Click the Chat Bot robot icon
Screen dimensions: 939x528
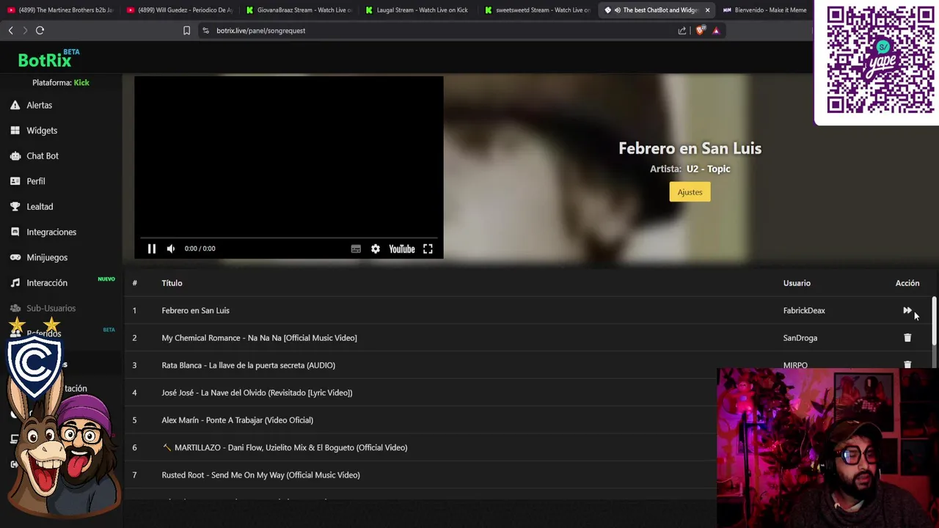15,155
